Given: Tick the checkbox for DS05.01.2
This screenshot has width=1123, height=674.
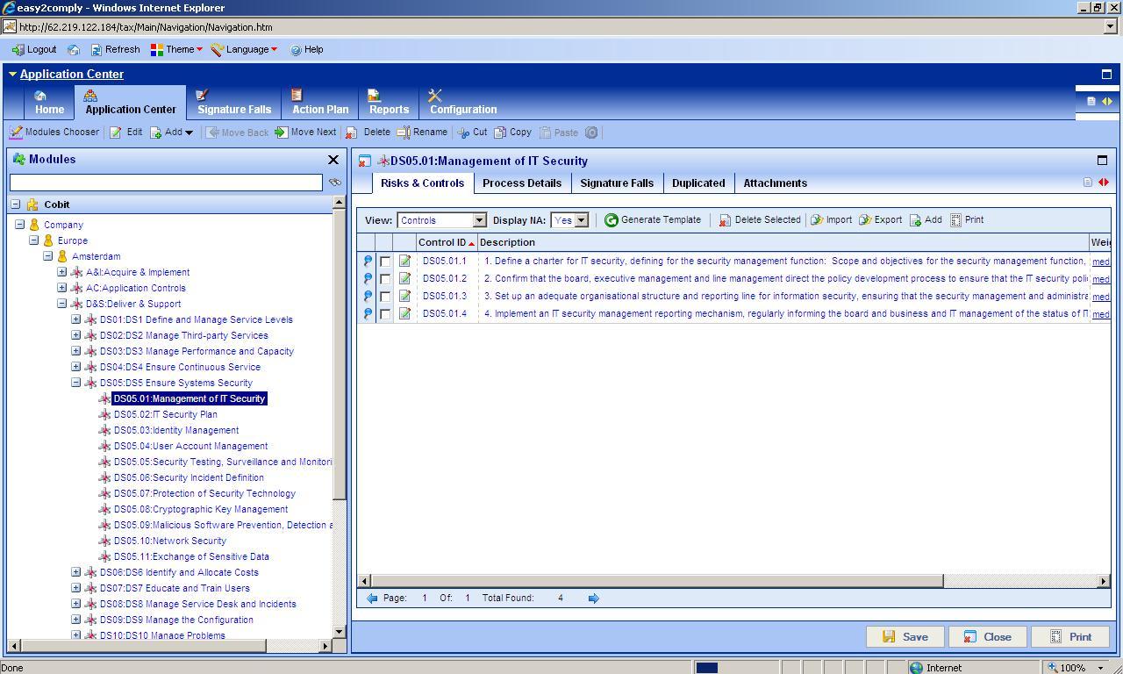Looking at the screenshot, I should tap(385, 279).
